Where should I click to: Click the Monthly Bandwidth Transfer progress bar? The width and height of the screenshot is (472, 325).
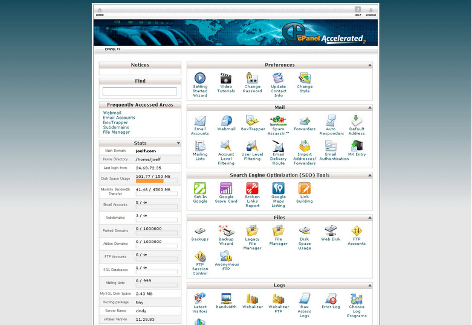[157, 194]
